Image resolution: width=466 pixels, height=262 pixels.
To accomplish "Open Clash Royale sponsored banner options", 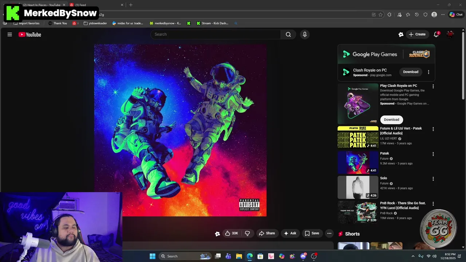I will click(x=429, y=72).
